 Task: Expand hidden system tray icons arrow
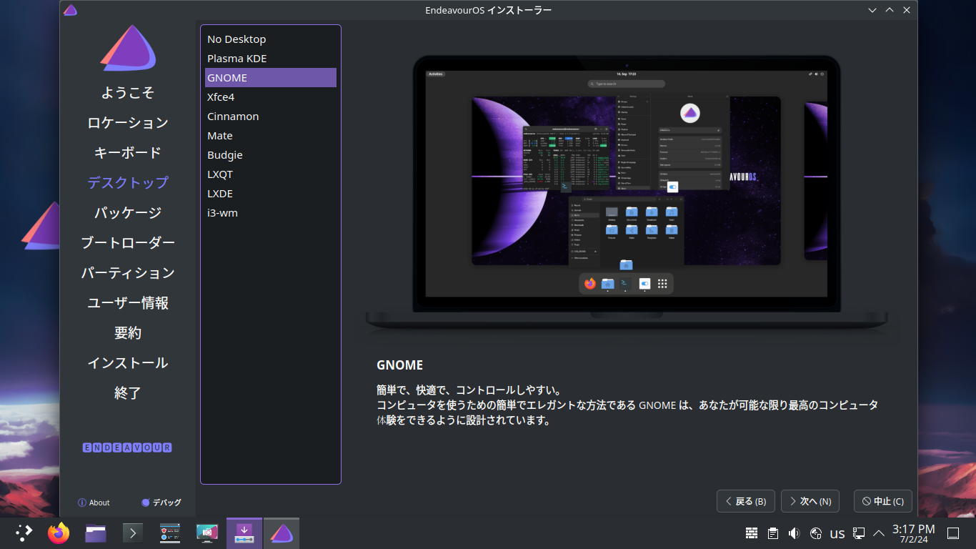(x=879, y=533)
